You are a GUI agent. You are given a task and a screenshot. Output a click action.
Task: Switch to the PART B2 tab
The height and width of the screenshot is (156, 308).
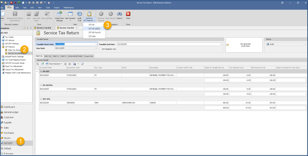point(48,56)
